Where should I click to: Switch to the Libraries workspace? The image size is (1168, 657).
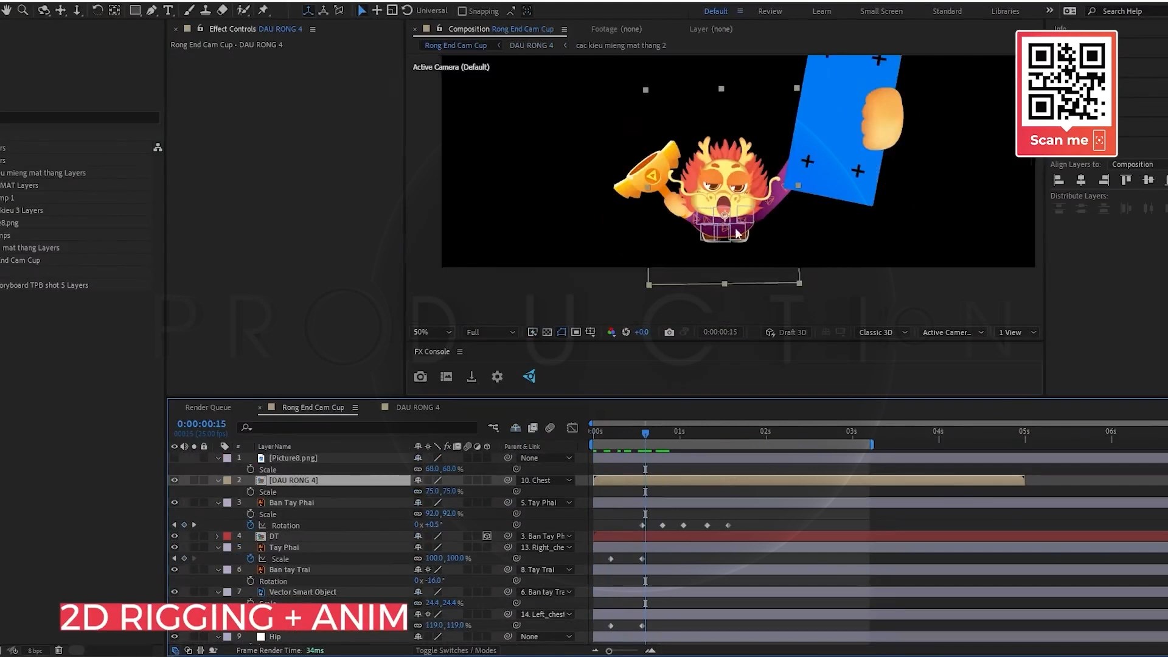click(x=1005, y=11)
